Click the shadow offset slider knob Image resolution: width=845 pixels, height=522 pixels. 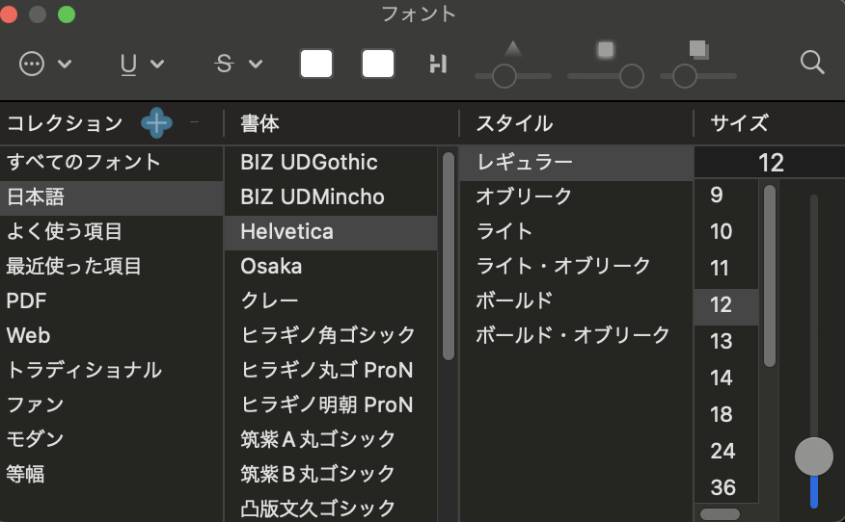685,76
